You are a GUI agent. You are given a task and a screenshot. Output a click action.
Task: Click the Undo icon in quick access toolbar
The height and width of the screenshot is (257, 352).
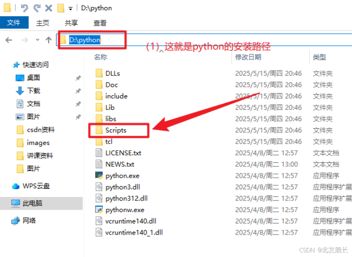[x=24, y=8]
